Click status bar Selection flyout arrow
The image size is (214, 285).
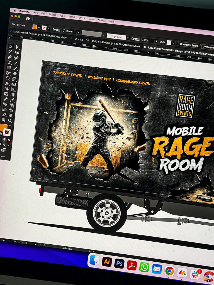coord(90,251)
